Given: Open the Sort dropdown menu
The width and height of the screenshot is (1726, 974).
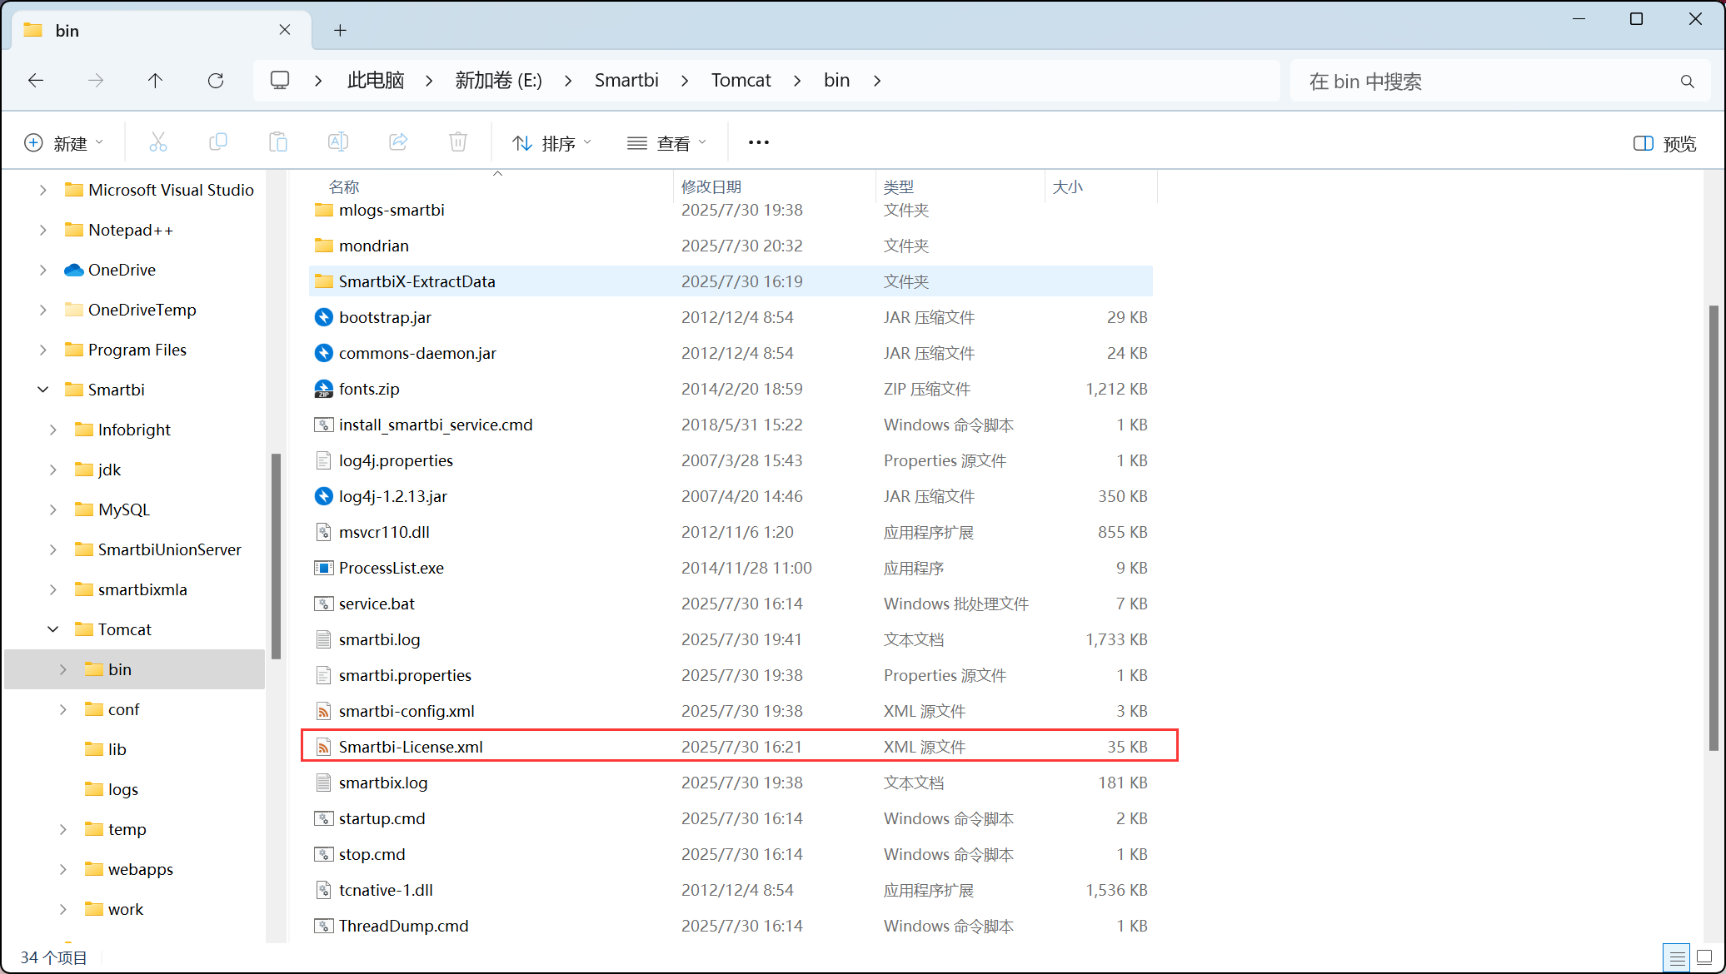Looking at the screenshot, I should (x=551, y=143).
